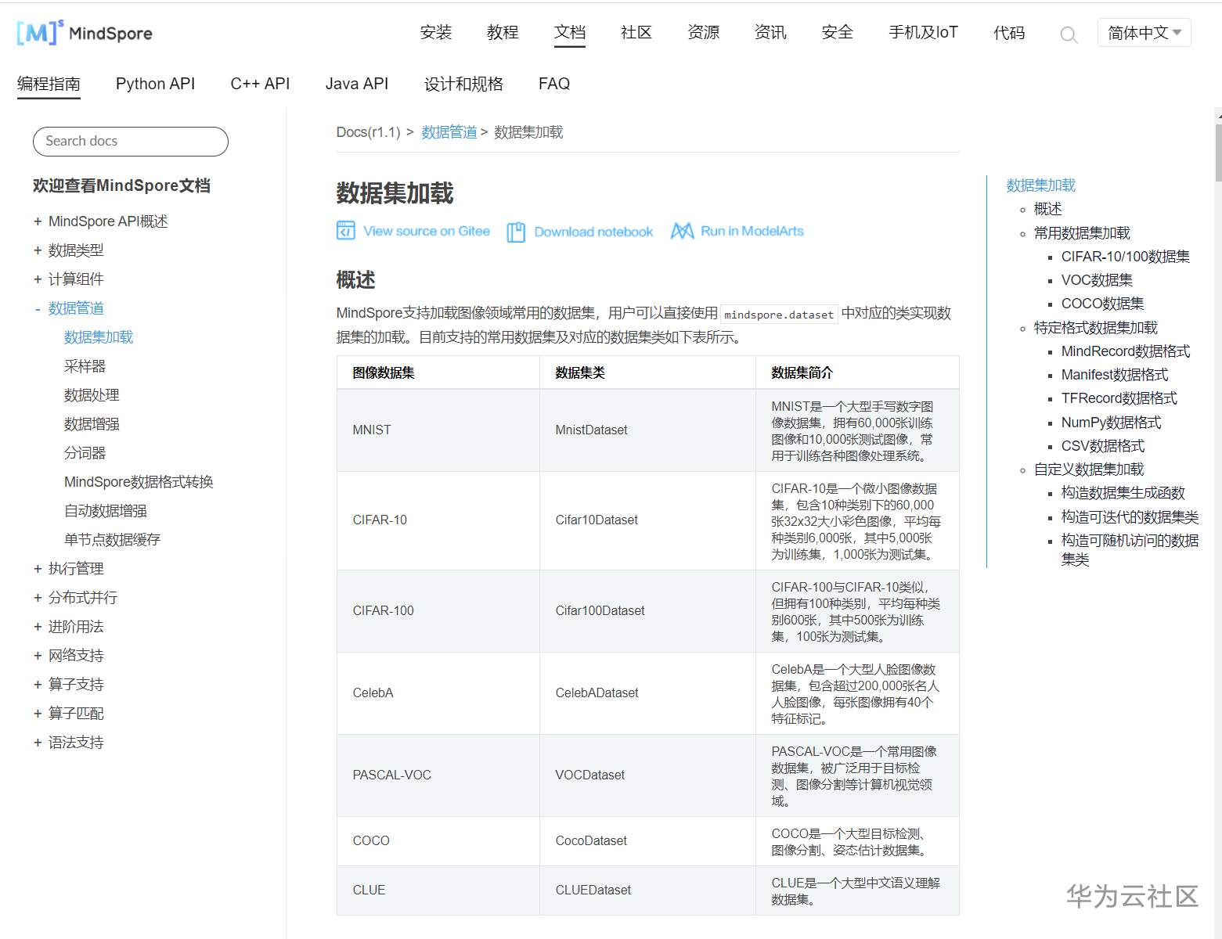Collapse the 数据管道 sidebar section

(x=38, y=308)
